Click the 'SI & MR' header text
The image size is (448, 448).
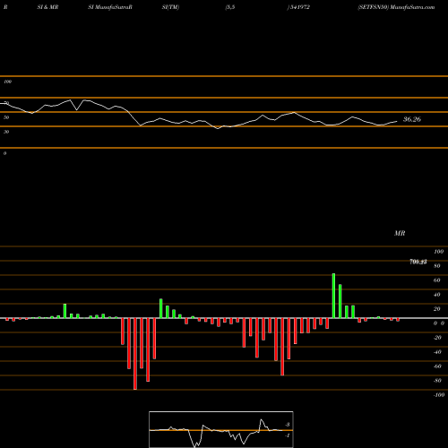[47, 7]
